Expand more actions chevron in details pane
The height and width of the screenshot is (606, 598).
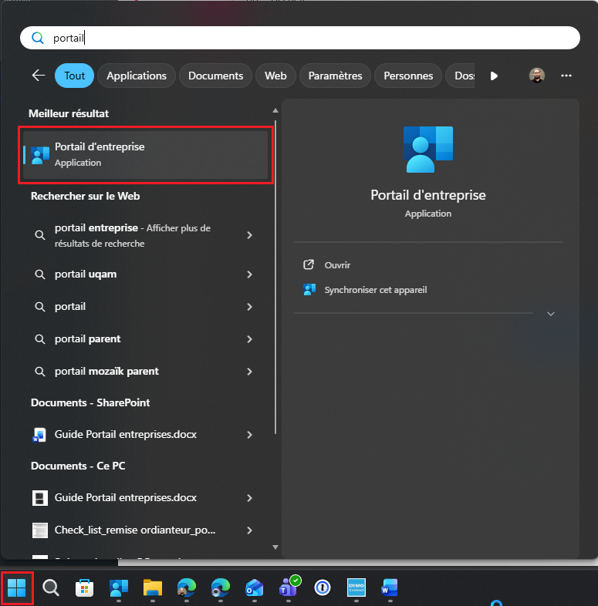click(550, 314)
